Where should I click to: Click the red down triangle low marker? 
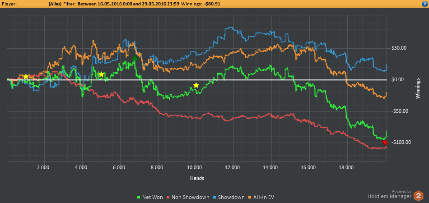[x=385, y=143]
